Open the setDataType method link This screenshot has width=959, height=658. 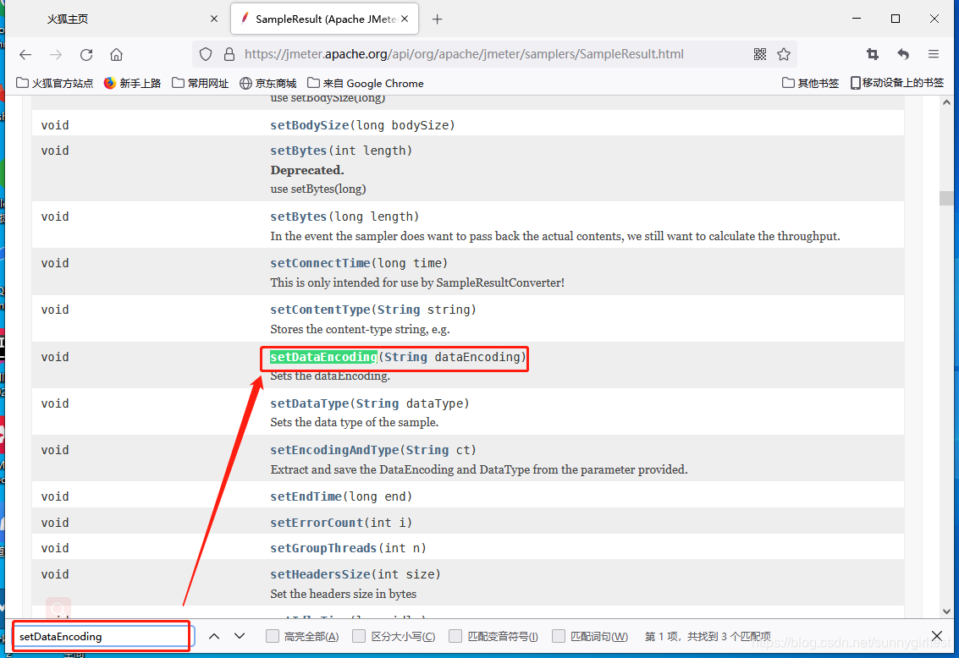(x=310, y=403)
